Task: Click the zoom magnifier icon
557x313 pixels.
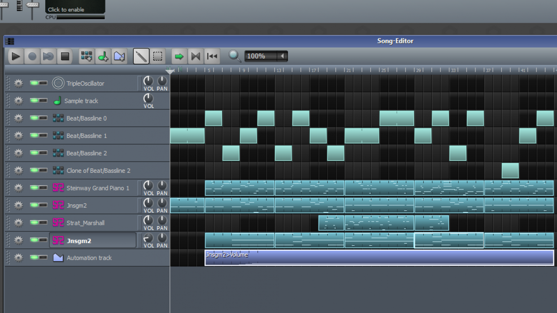Action: pyautogui.click(x=235, y=56)
